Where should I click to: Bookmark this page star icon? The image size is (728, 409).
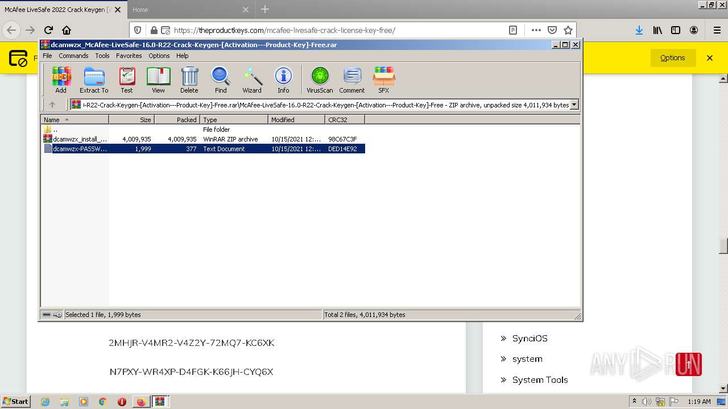point(568,30)
